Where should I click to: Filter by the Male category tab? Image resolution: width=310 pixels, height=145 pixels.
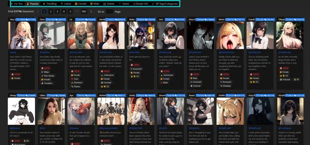(x=95, y=4)
